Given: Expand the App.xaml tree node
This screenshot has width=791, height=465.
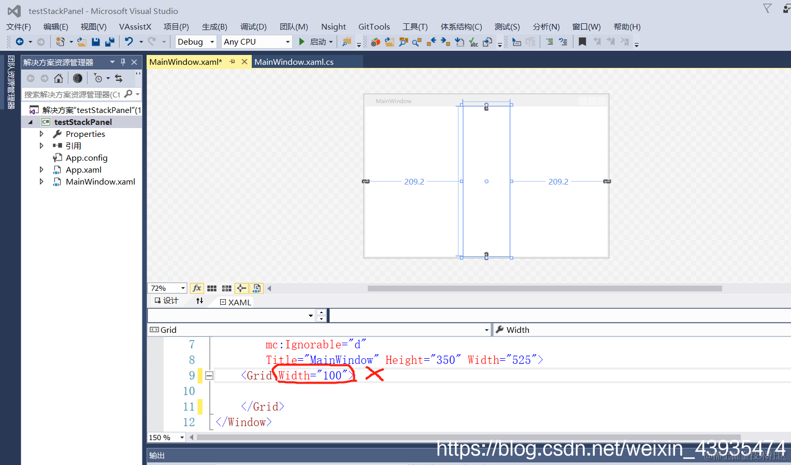Looking at the screenshot, I should 41,170.
